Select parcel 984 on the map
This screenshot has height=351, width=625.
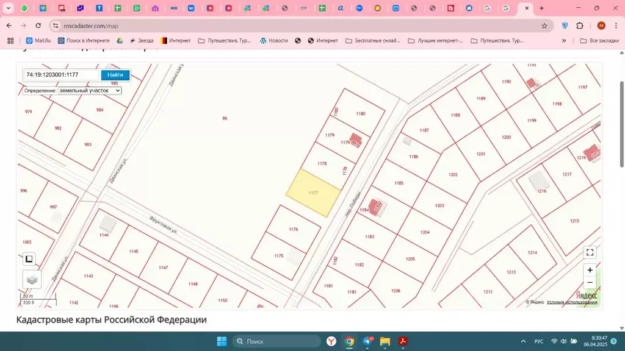point(99,110)
